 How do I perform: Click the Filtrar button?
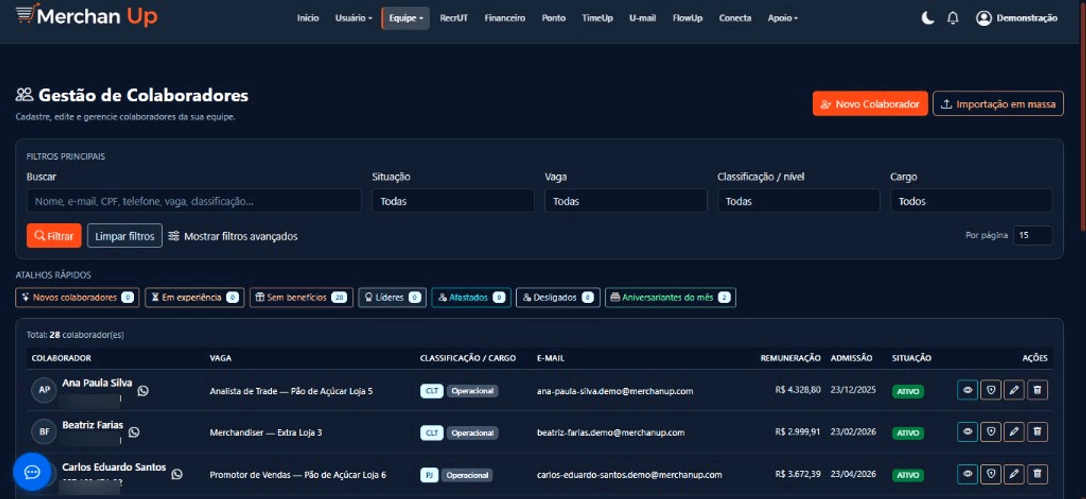[54, 235]
